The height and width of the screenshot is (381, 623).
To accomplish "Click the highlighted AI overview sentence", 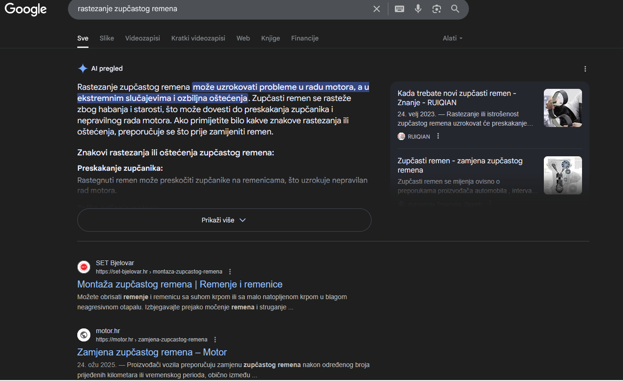I will (223, 93).
